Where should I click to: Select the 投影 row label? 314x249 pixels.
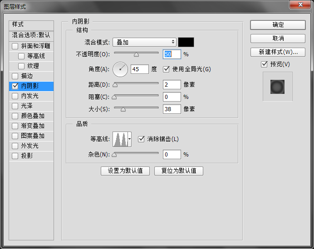pyautogui.click(x=27, y=156)
